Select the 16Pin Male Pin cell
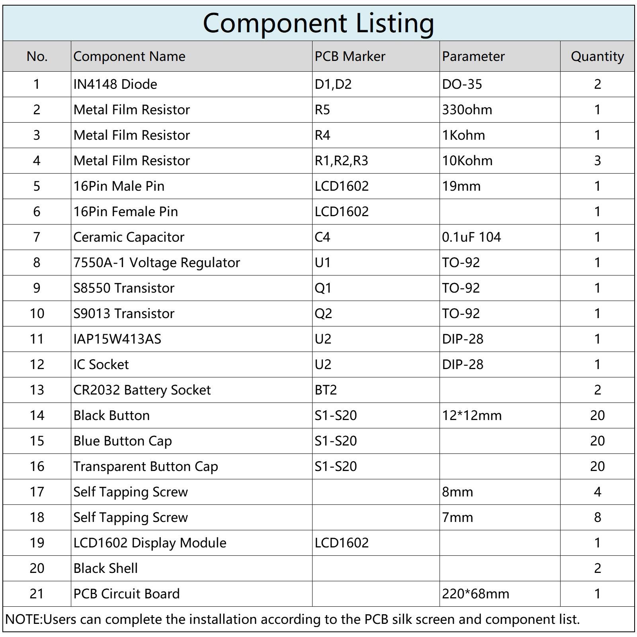 [x=119, y=186]
